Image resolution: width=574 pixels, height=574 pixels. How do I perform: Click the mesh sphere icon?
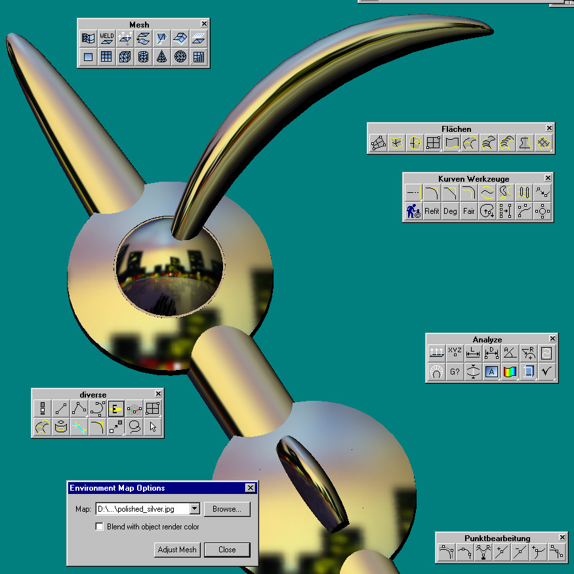point(180,56)
